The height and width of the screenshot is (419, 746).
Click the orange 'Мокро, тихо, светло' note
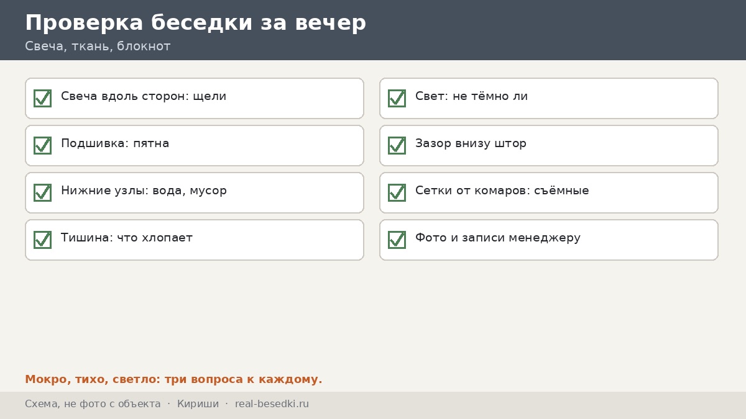pos(173,379)
